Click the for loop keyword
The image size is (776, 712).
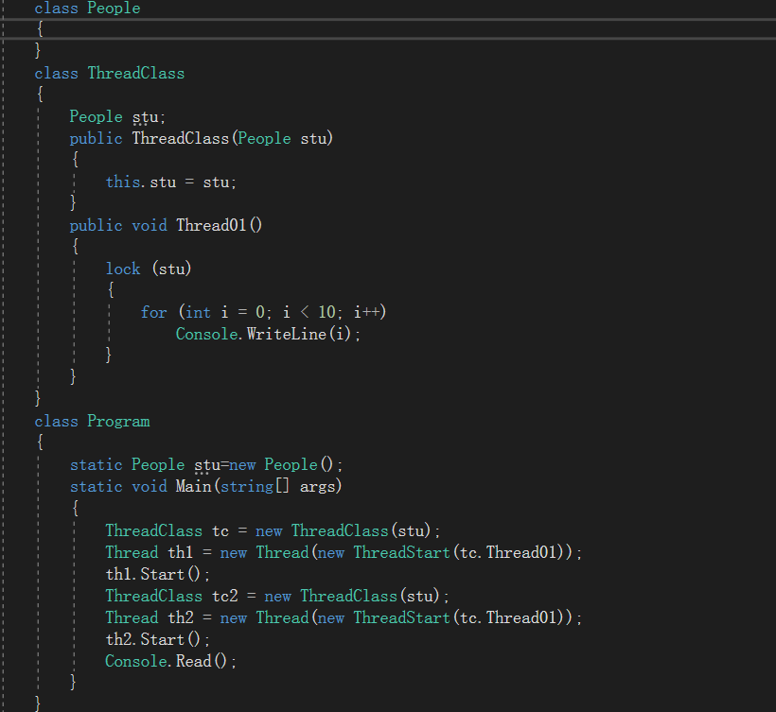coord(153,311)
